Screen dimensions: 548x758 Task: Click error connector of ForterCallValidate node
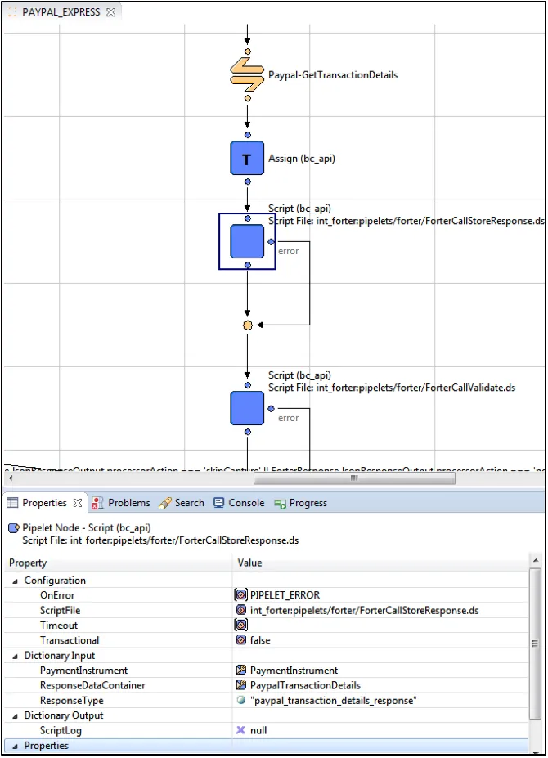click(271, 409)
